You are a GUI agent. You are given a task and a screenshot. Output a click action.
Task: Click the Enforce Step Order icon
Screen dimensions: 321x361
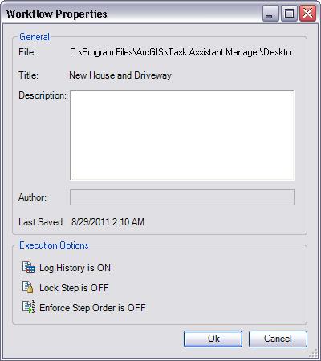click(x=28, y=306)
